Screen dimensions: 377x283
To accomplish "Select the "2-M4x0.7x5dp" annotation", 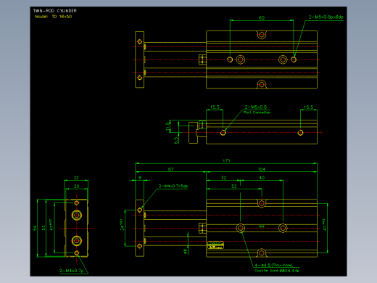I will coord(173,186).
